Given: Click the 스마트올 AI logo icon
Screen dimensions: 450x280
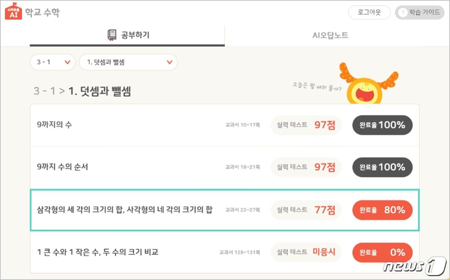Looking at the screenshot, I should (13, 12).
